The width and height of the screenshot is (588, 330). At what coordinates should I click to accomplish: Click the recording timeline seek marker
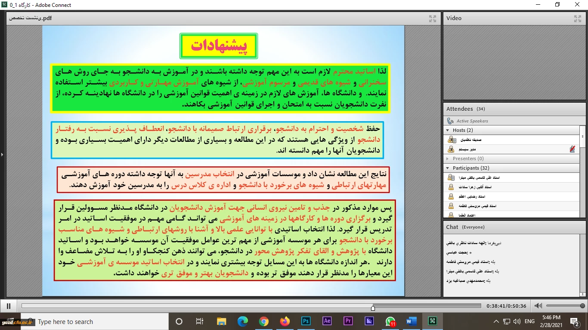click(x=373, y=308)
